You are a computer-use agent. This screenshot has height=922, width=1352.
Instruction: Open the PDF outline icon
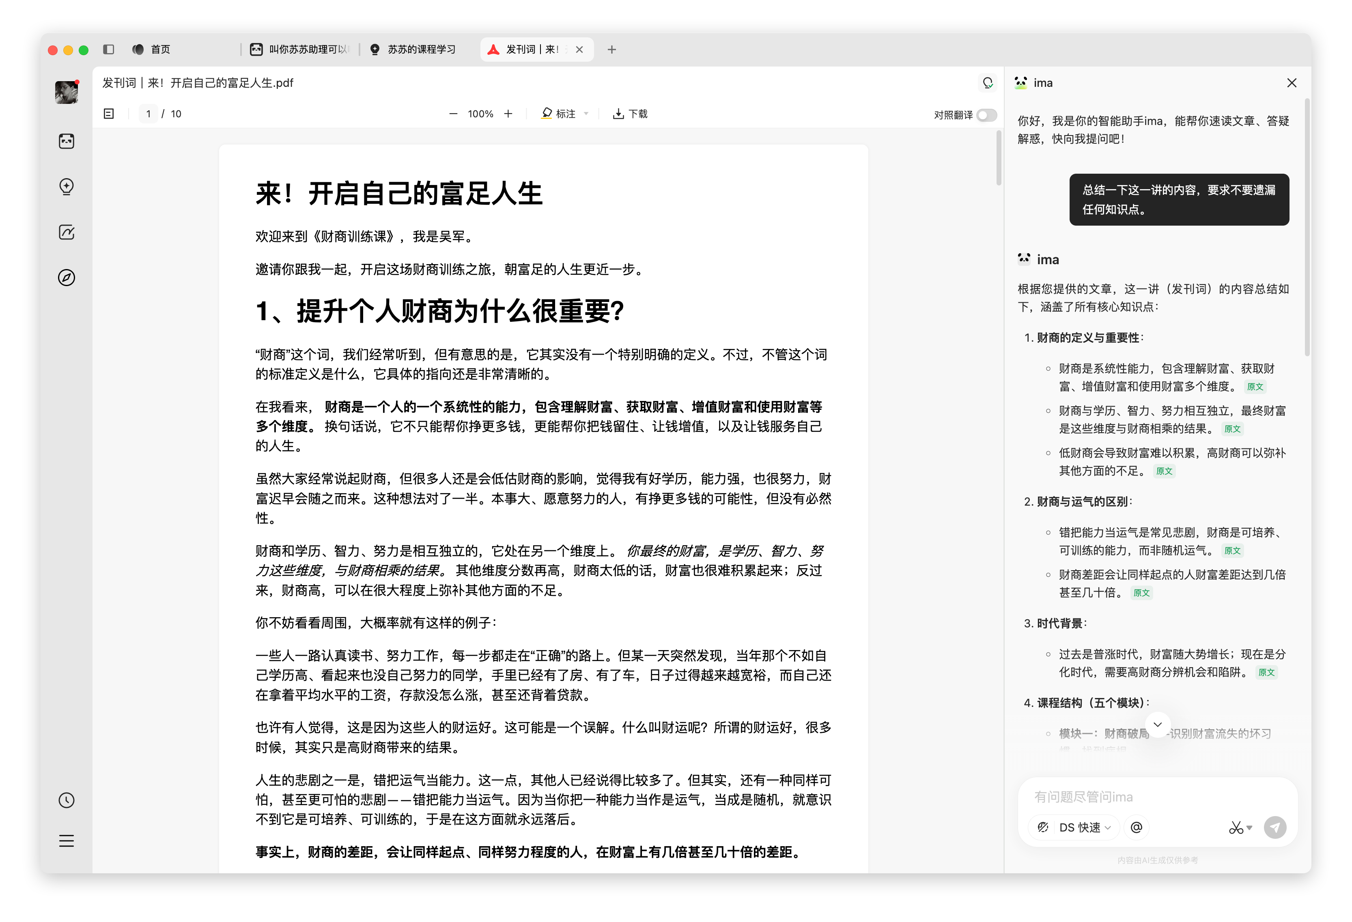pos(109,114)
